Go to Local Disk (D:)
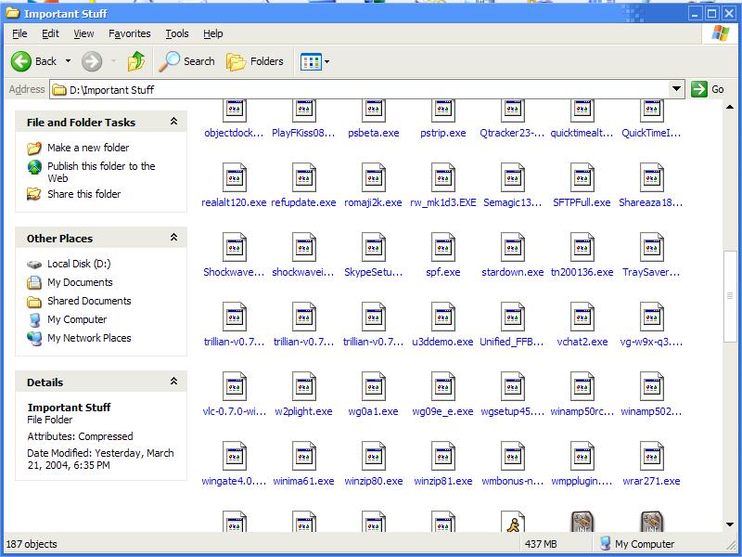Screen dimensions: 742x557 pyautogui.click(x=79, y=264)
